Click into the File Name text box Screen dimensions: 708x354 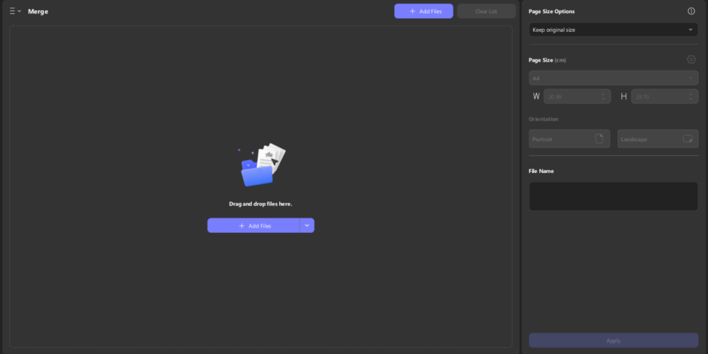613,196
